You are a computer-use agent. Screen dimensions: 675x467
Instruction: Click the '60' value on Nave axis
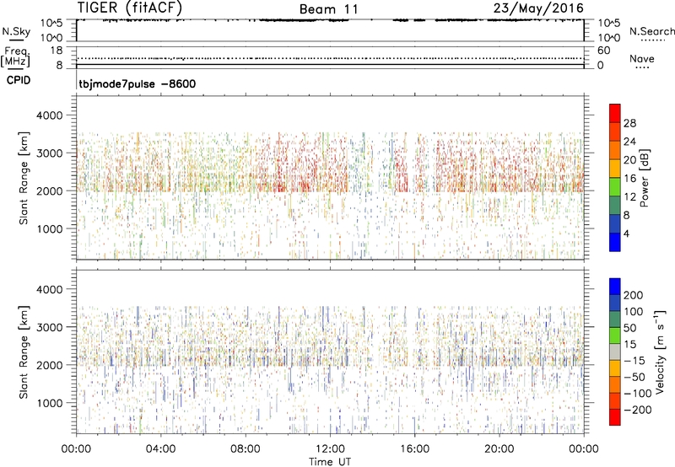coord(603,51)
